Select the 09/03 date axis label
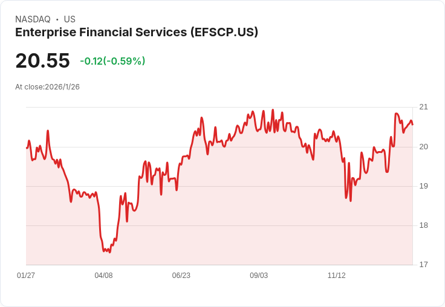Viewport: 445px width, 307px height. click(259, 275)
